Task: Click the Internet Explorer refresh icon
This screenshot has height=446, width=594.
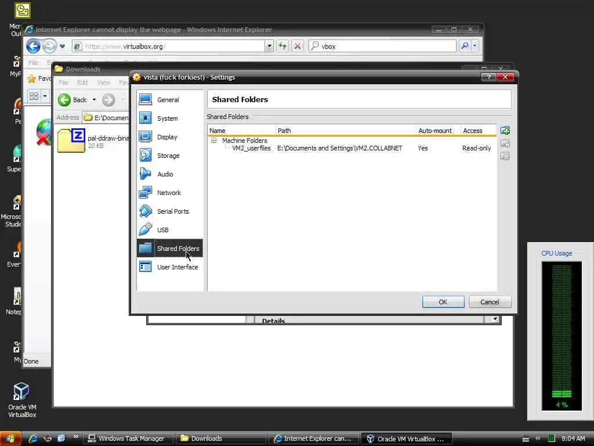Action: point(282,46)
